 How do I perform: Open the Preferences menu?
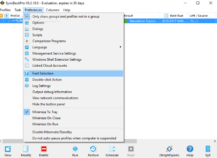33,10
